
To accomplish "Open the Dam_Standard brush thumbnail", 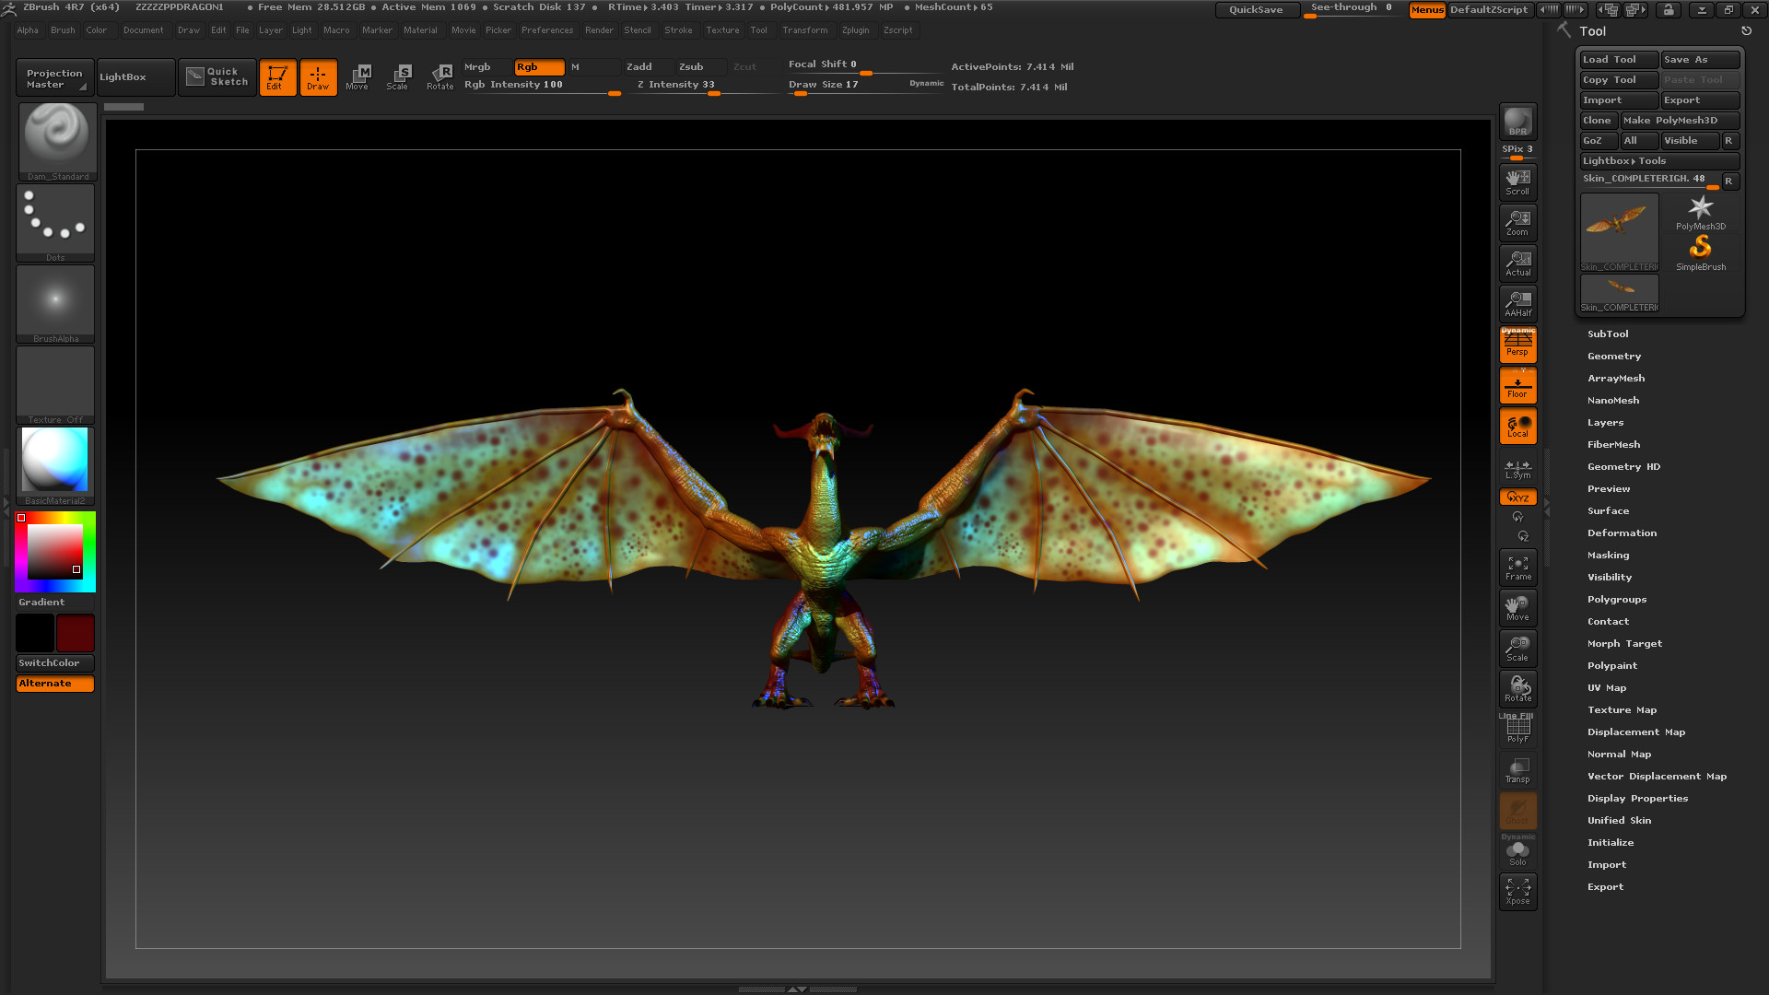I will point(56,139).
